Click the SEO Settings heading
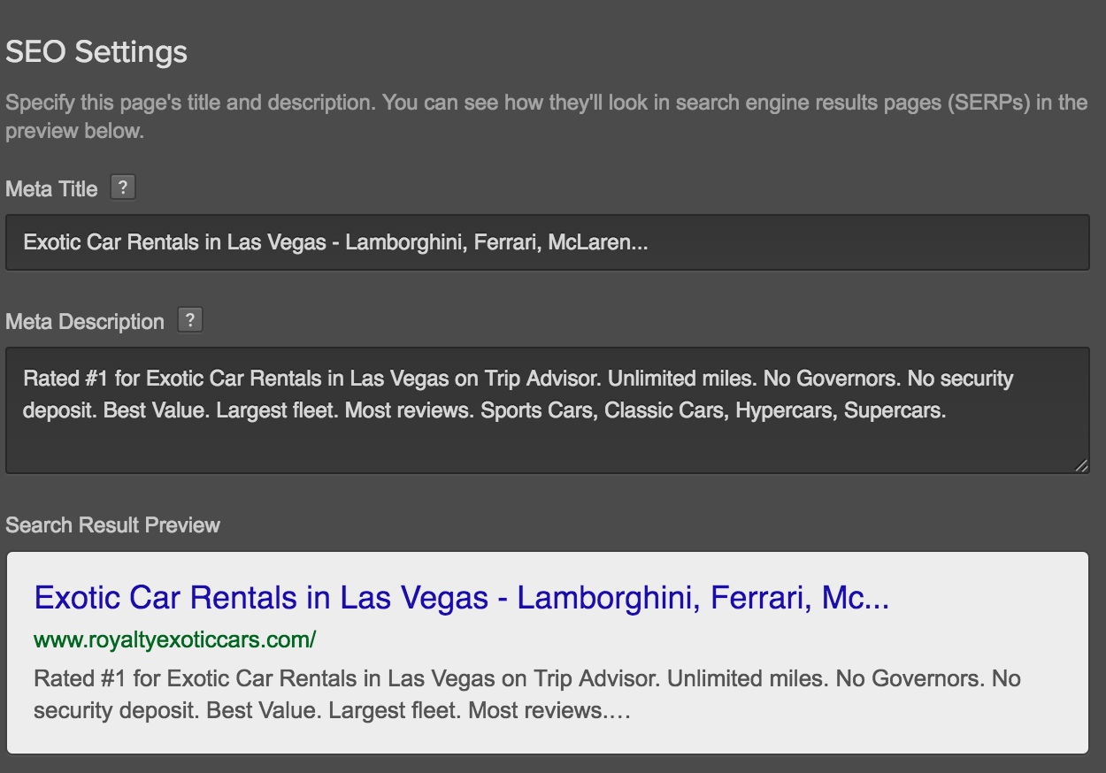Viewport: 1106px width, 773px height. (x=96, y=52)
